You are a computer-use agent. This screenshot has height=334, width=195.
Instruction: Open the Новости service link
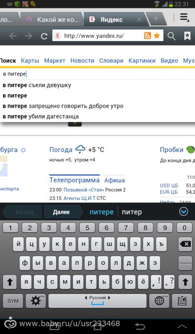pos(82,61)
